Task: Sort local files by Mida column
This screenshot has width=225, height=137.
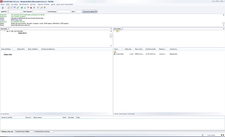Action: [21, 49]
